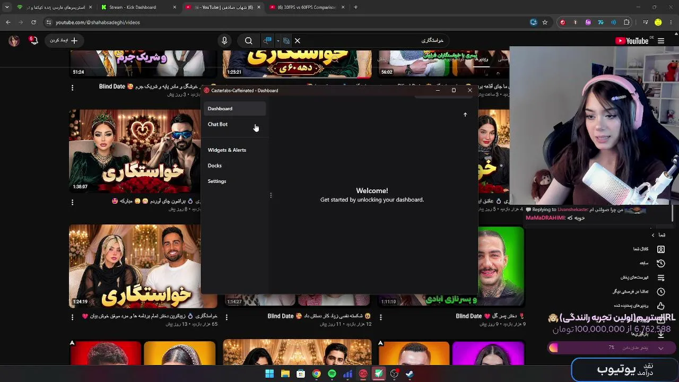Open a new browser tab
The height and width of the screenshot is (382, 679).
tap(355, 7)
